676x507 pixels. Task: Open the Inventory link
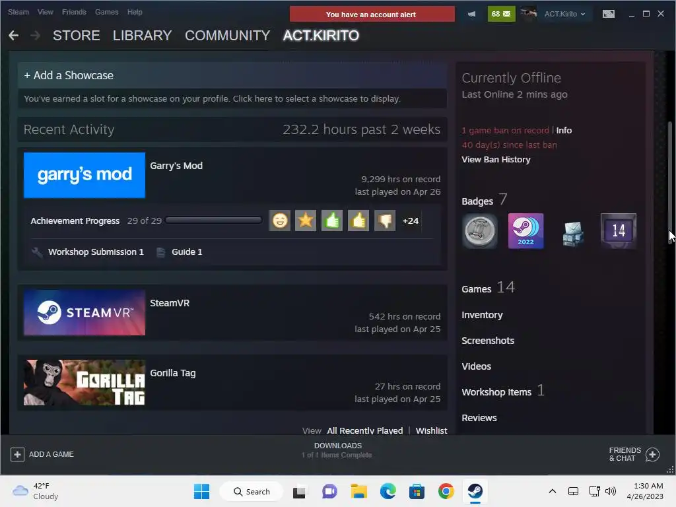[482, 315]
